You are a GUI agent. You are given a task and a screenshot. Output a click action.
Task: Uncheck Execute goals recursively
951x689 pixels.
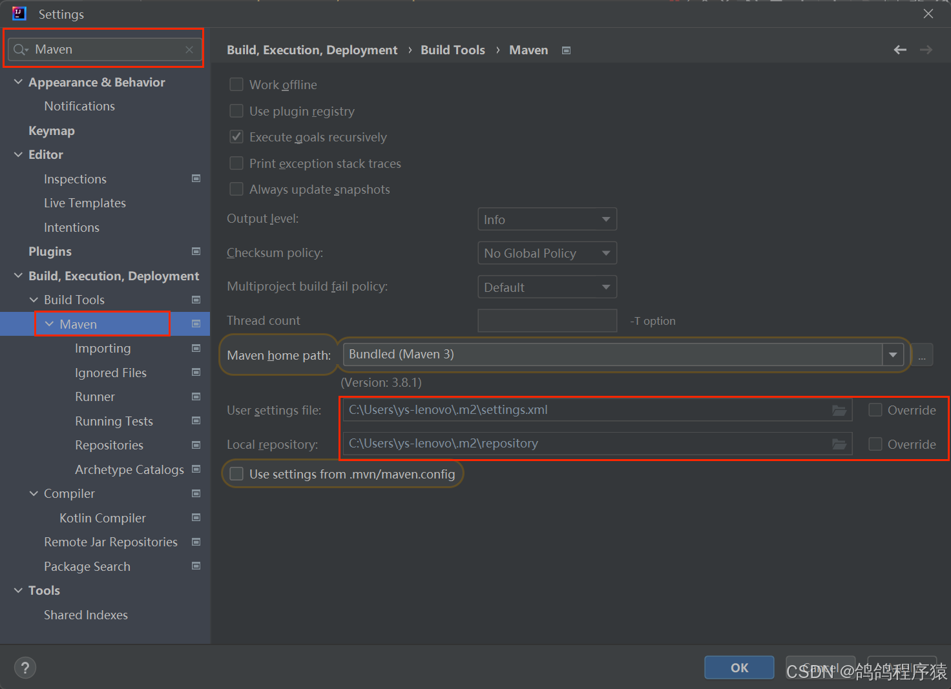pyautogui.click(x=236, y=137)
